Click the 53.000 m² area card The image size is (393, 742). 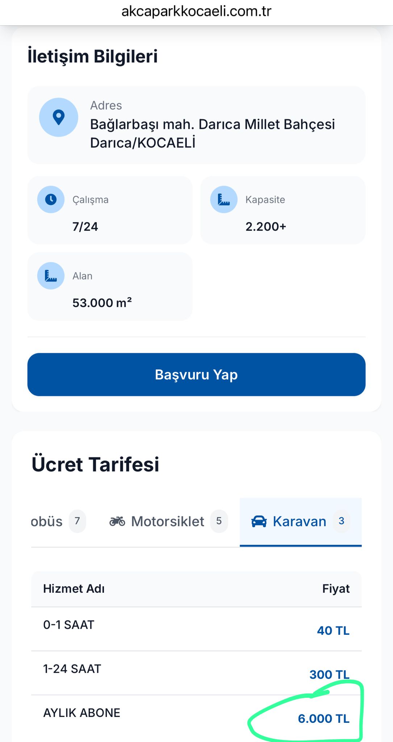point(110,287)
